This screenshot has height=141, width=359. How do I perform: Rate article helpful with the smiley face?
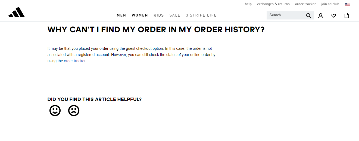point(55,111)
